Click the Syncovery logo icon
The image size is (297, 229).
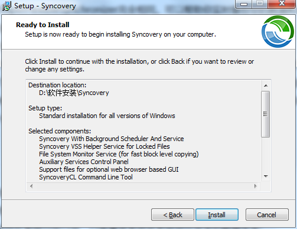278,31
